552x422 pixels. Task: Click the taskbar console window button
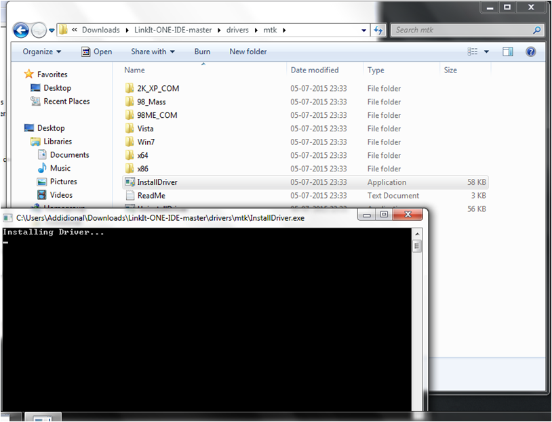43,417
